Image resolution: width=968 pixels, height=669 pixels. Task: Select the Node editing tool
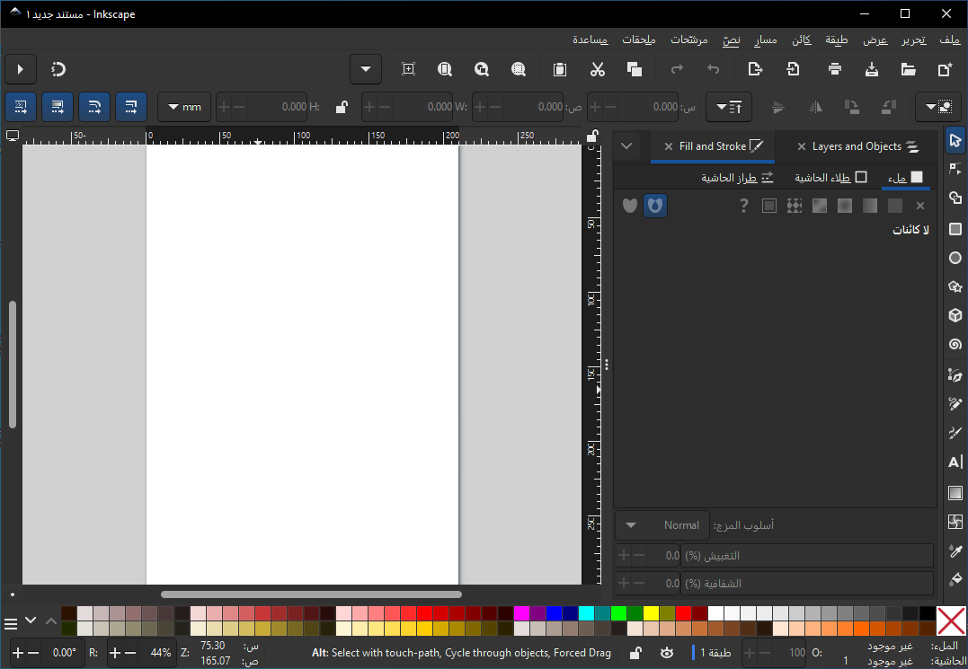point(955,169)
